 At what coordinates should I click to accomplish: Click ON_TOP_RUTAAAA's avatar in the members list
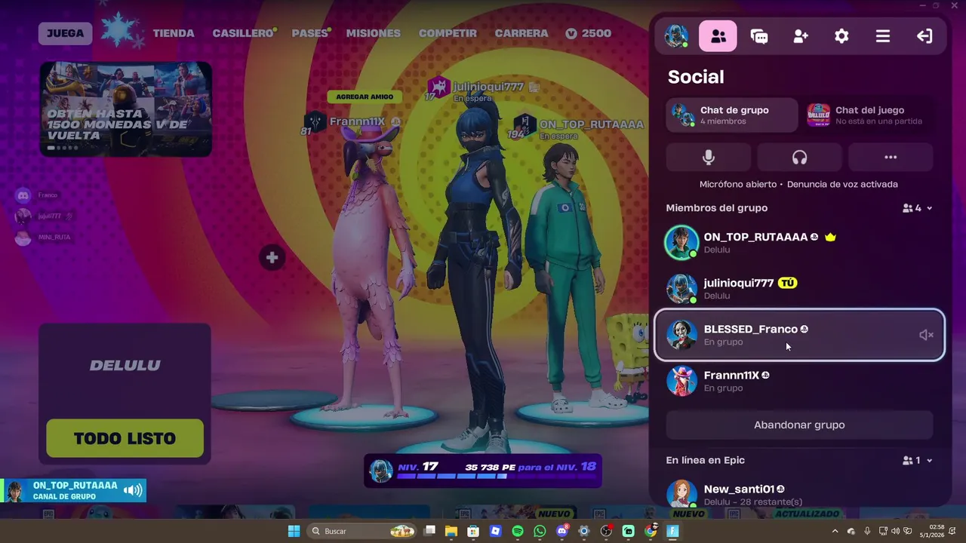click(x=681, y=242)
